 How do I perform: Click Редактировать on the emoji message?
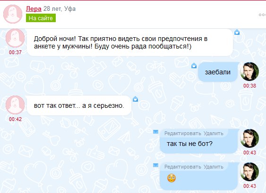tap(183, 167)
